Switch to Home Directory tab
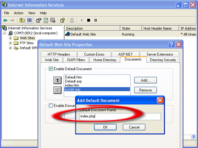 coord(105,60)
